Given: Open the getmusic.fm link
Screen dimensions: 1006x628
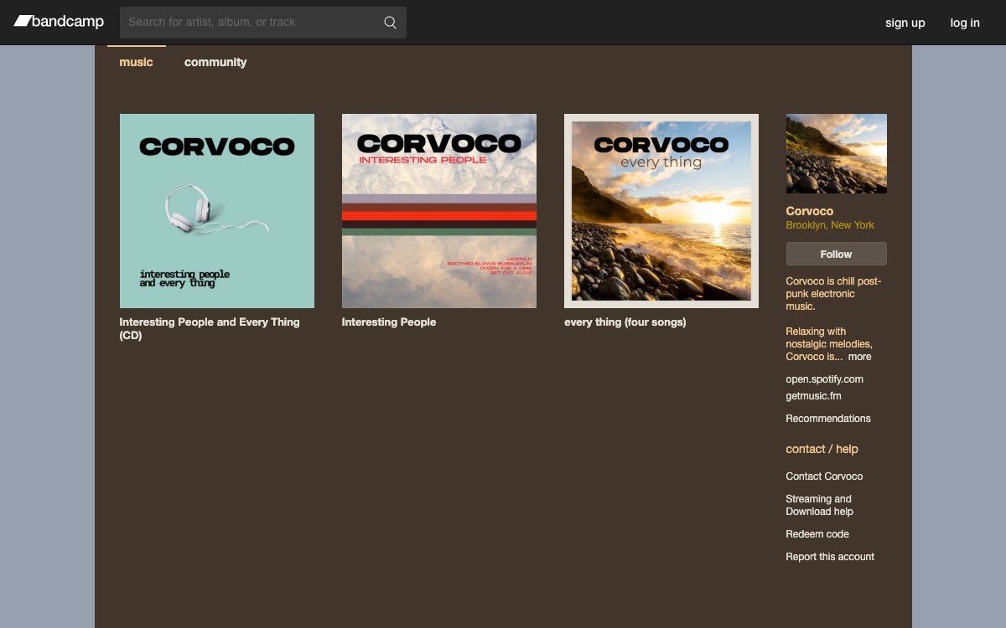Looking at the screenshot, I should (x=814, y=396).
